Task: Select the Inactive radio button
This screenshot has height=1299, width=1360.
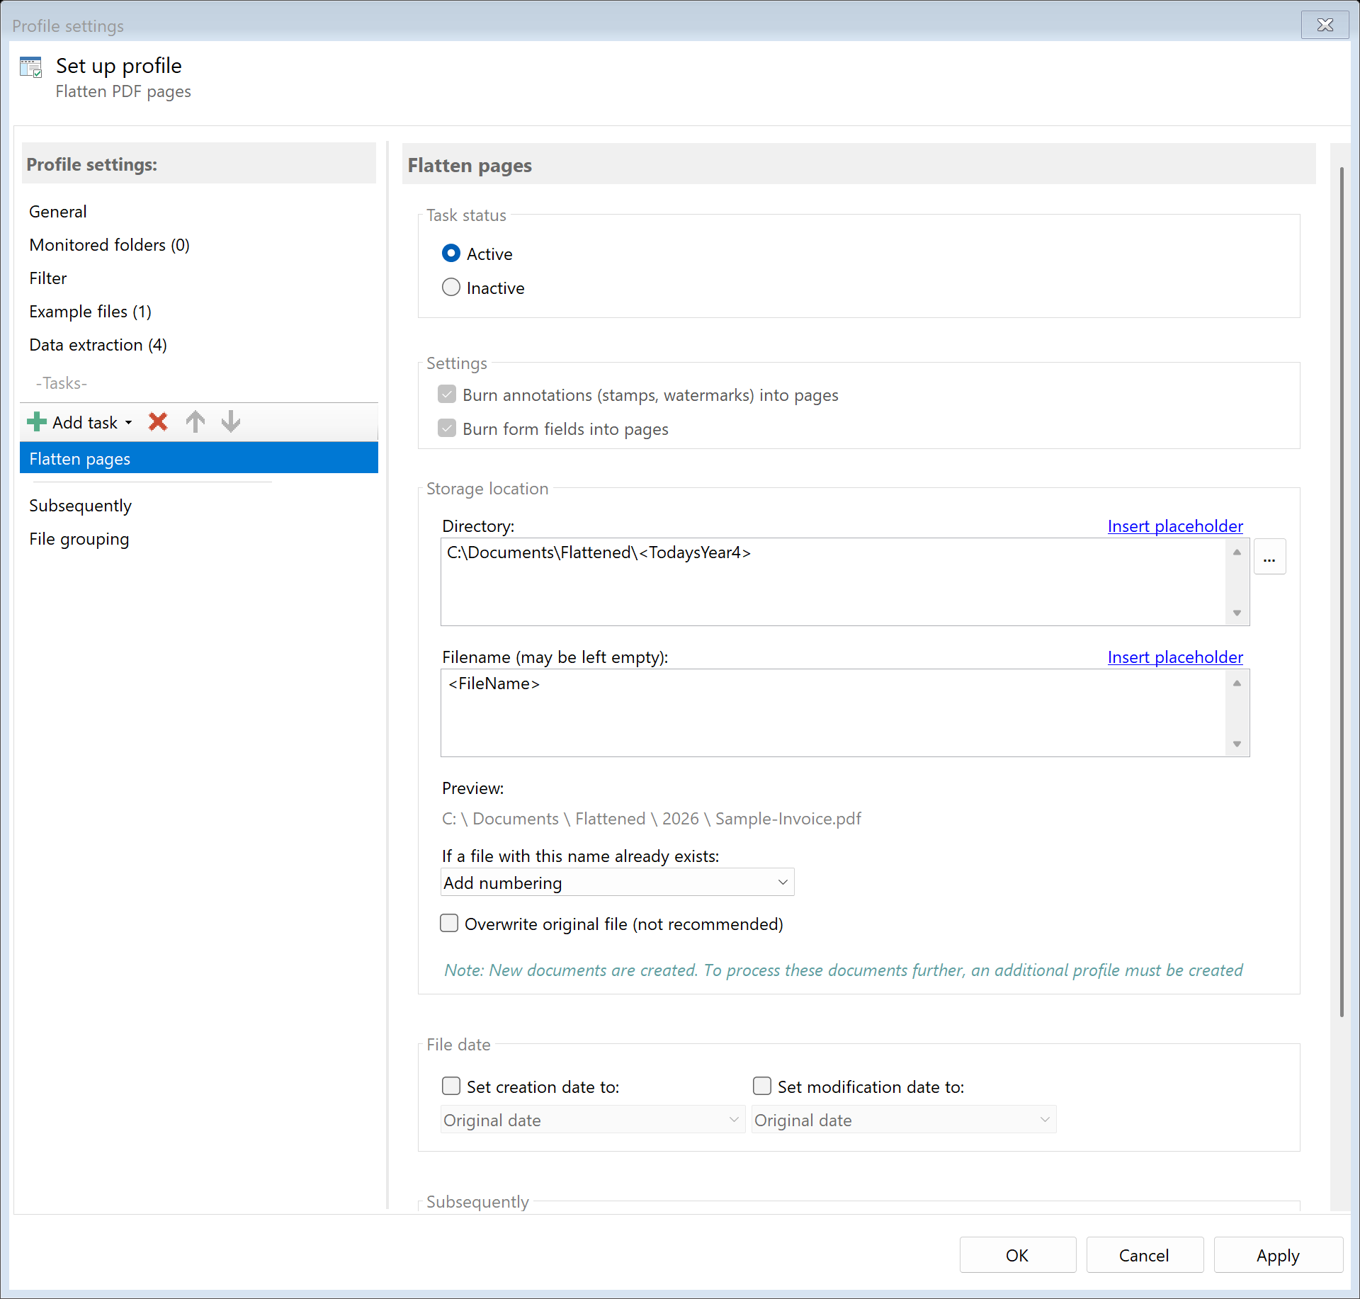Action: click(451, 288)
